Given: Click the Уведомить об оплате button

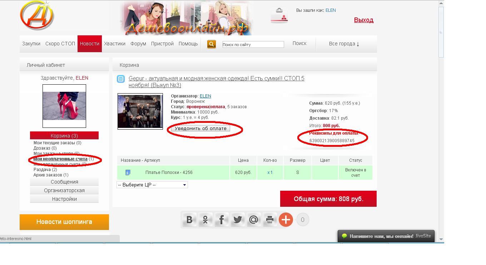Looking at the screenshot, I should pyautogui.click(x=200, y=128).
